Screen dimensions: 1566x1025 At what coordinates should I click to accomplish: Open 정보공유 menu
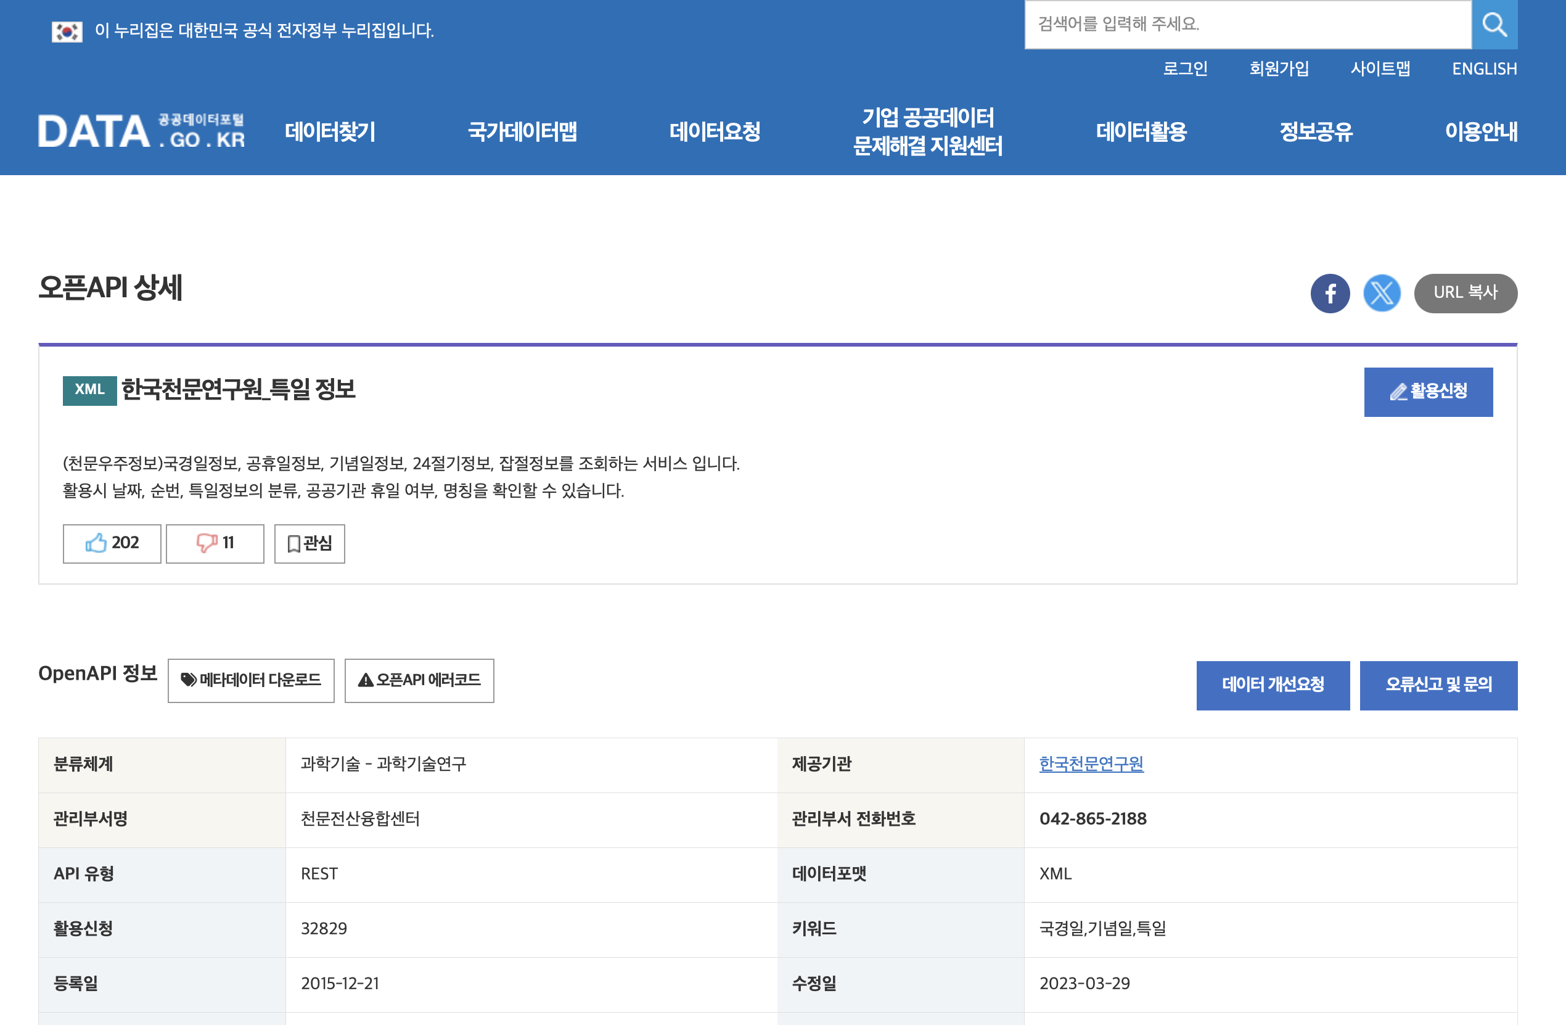1316,131
